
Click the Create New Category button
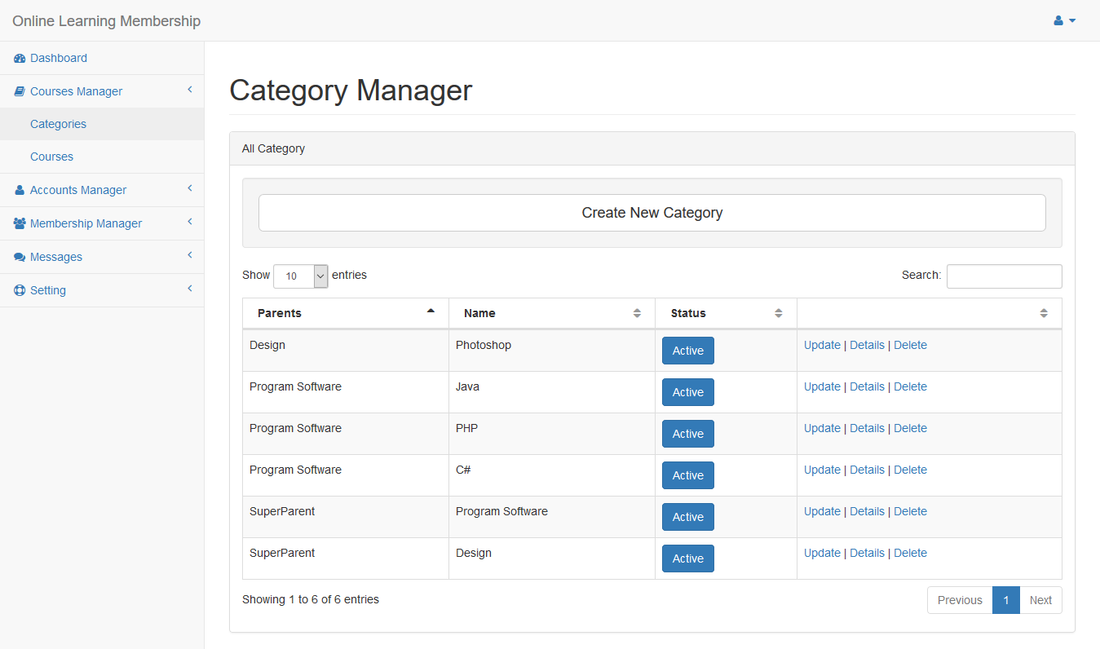652,213
